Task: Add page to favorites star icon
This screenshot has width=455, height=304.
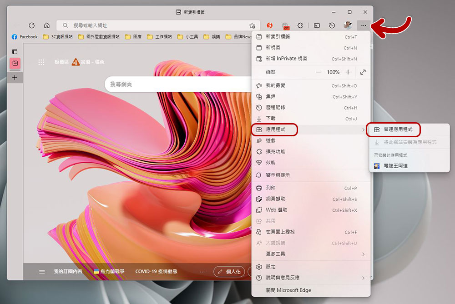Action: point(252,25)
